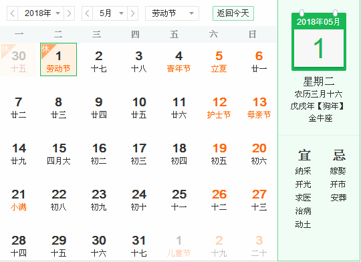Select May 6 廿一
The image size is (361, 262).
coord(259,61)
